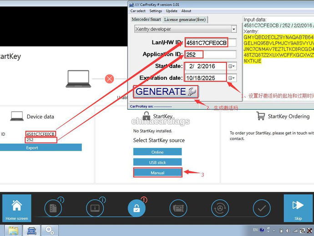Click the info badge on checklist step
Screen dimensions: 314x236
[61, 200]
